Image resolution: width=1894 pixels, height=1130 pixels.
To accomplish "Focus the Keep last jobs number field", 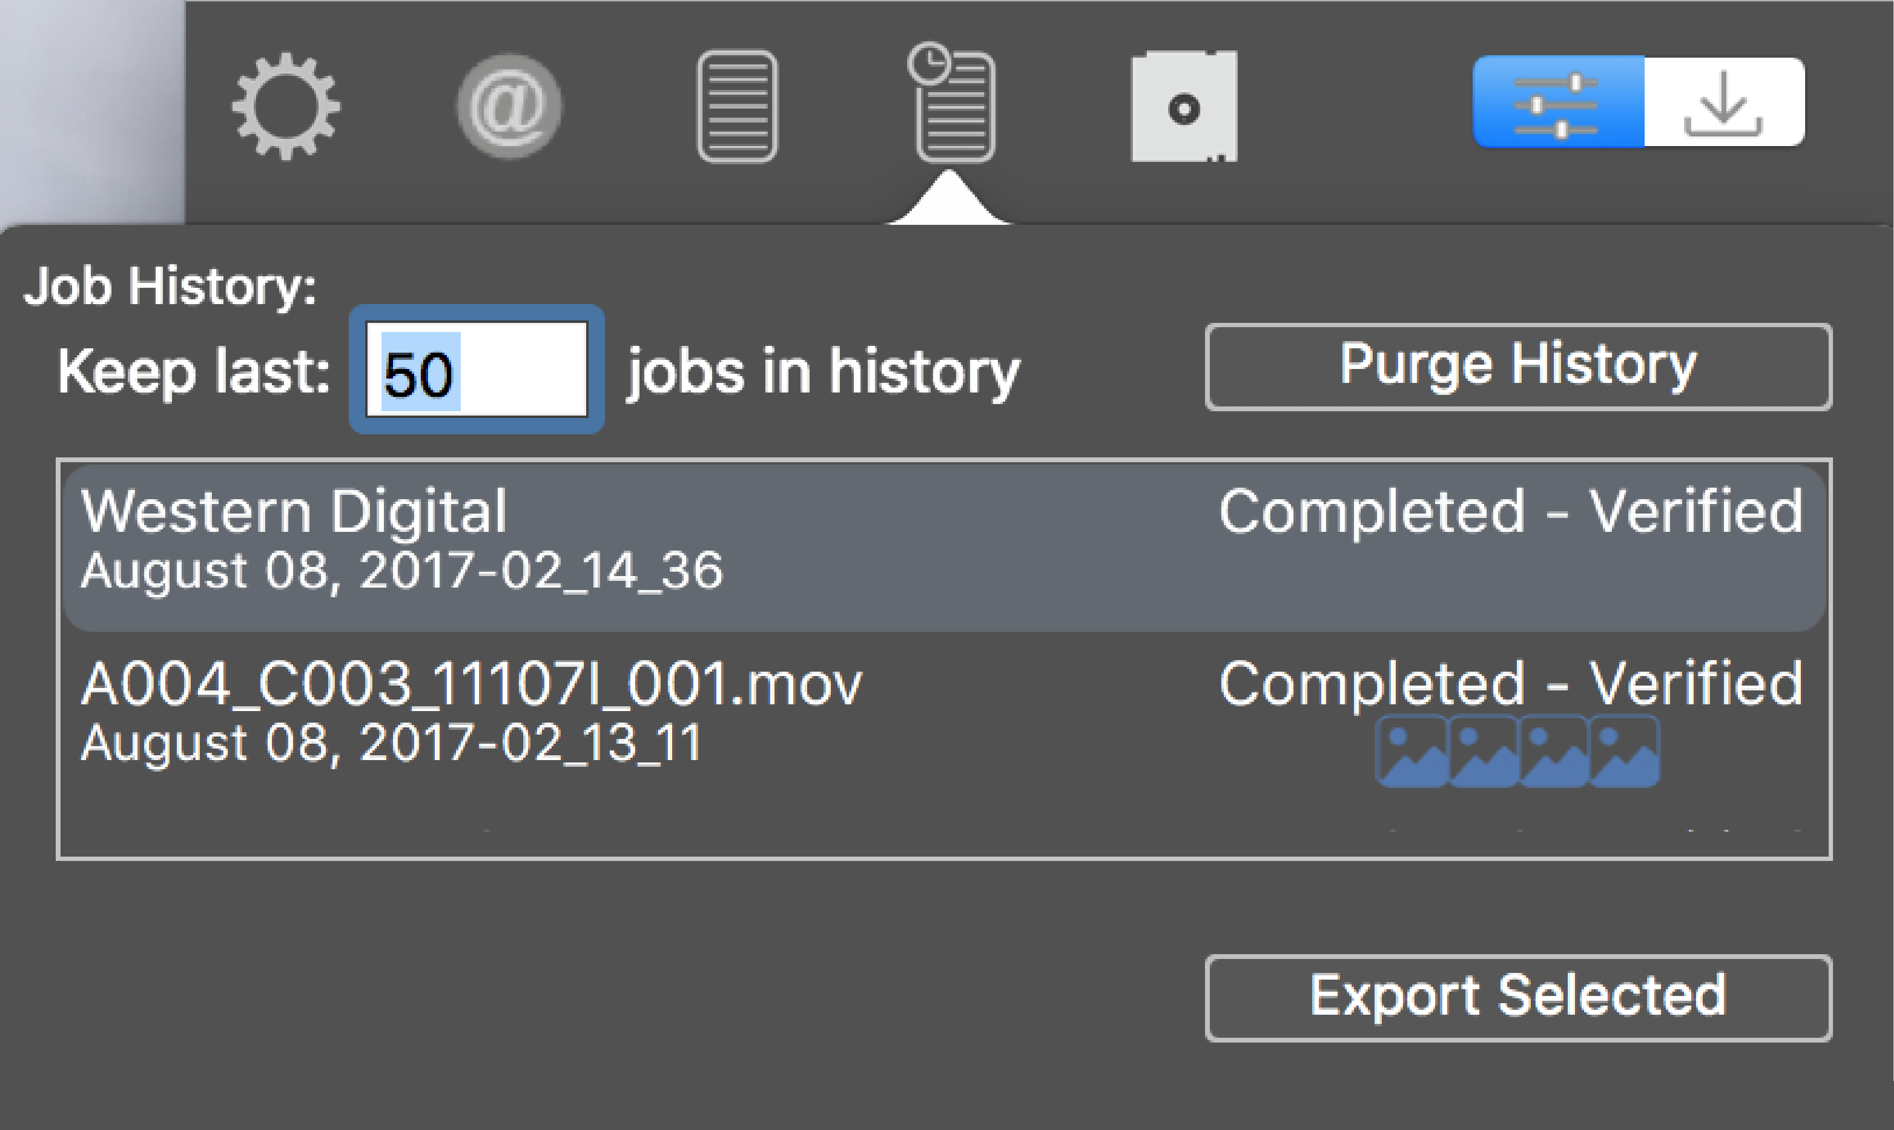I will tap(477, 369).
